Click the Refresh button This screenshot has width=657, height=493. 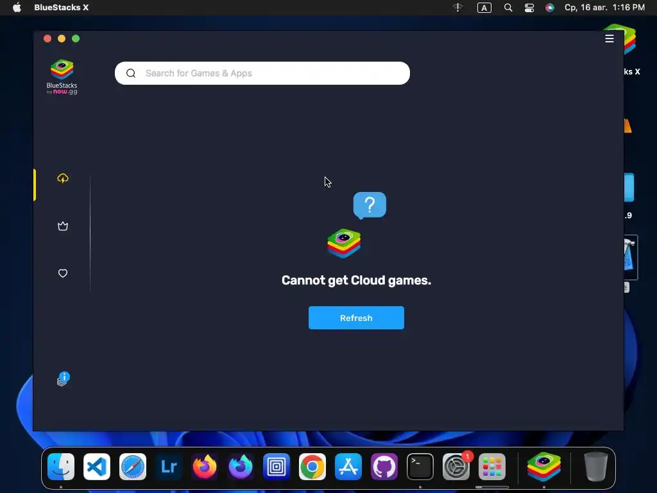pyautogui.click(x=356, y=318)
